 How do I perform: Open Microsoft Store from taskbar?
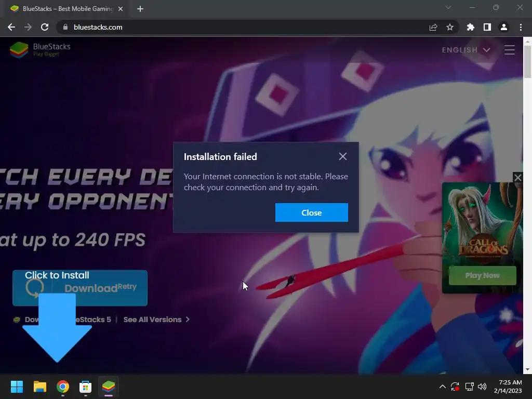point(86,387)
